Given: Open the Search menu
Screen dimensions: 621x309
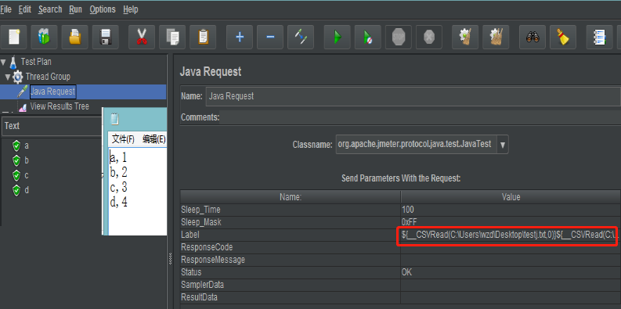Looking at the screenshot, I should tap(50, 9).
